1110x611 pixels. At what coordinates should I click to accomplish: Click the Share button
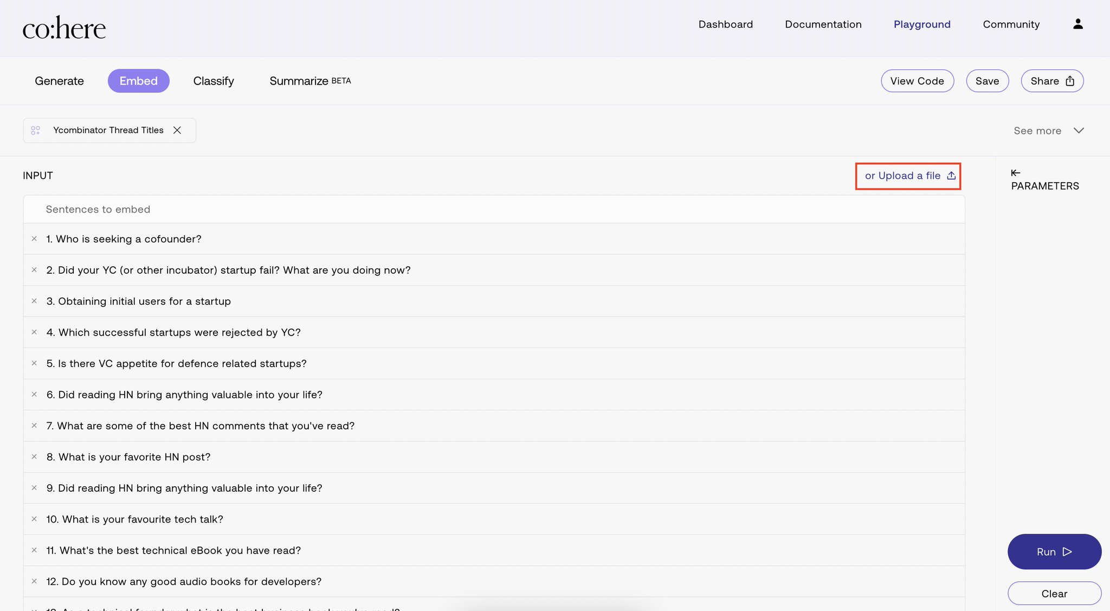point(1052,81)
